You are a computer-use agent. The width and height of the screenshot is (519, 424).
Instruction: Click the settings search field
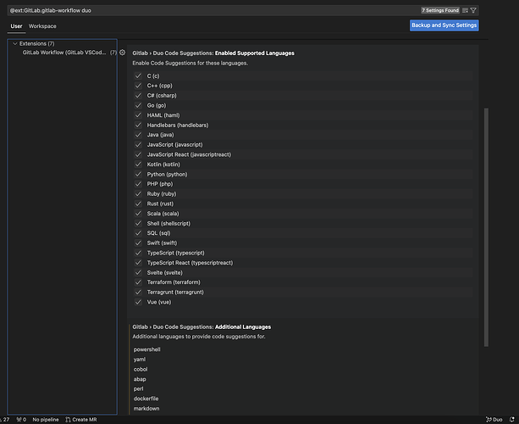212,10
